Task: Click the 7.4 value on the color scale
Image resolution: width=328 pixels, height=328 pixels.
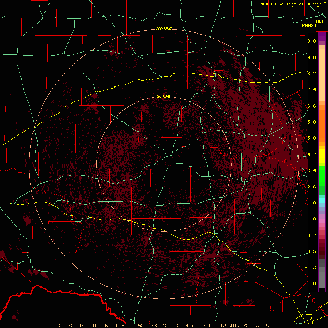Action: (312, 90)
